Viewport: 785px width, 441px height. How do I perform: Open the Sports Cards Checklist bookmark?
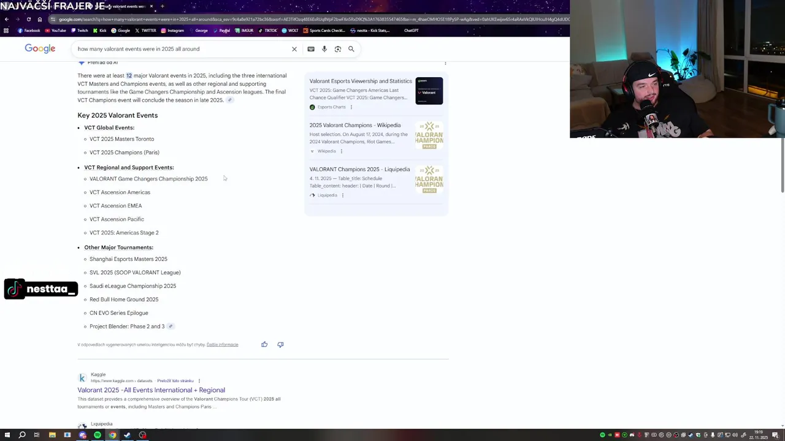click(324, 31)
